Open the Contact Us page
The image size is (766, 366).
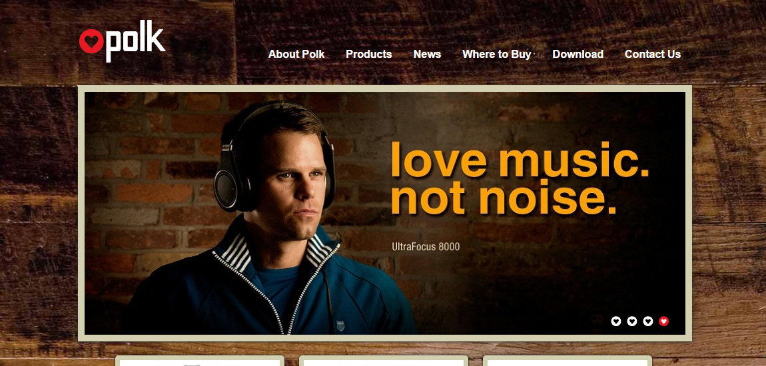click(x=653, y=54)
